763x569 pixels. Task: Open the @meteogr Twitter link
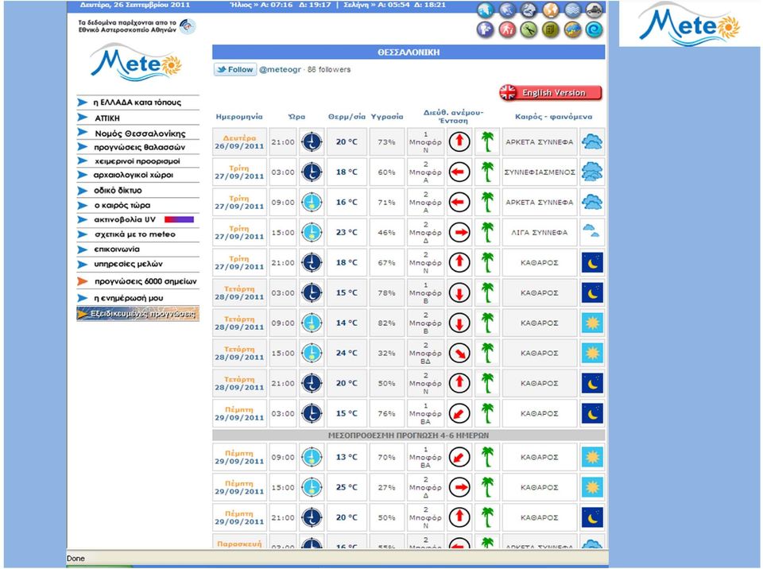(x=280, y=70)
